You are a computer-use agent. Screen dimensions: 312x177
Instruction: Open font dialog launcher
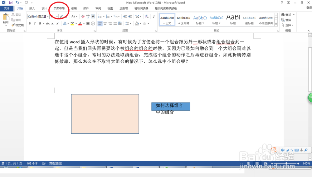click(x=95, y=31)
